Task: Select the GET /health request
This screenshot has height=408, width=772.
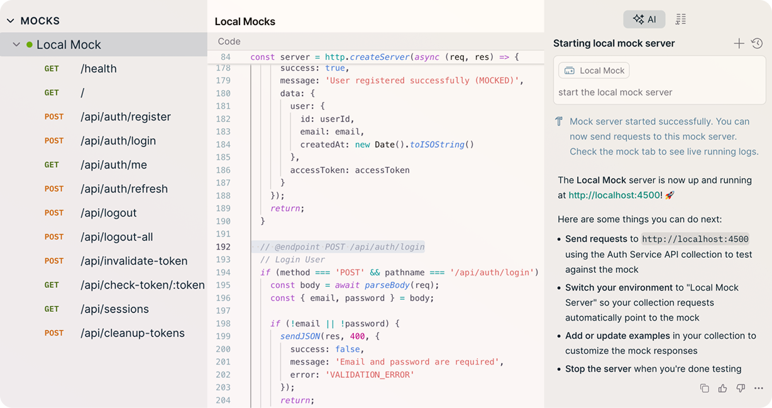Action: coord(98,69)
